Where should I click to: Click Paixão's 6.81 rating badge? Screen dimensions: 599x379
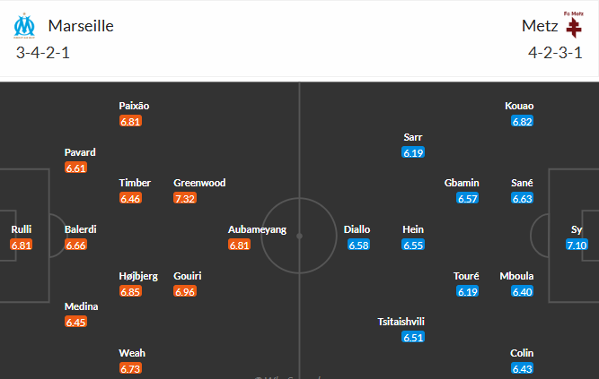coord(131,121)
